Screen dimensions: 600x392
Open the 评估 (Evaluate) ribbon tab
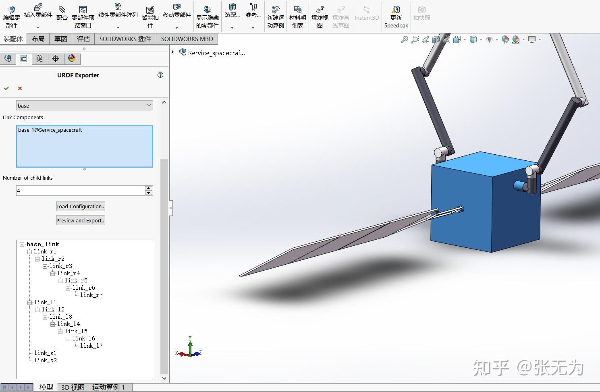(83, 39)
